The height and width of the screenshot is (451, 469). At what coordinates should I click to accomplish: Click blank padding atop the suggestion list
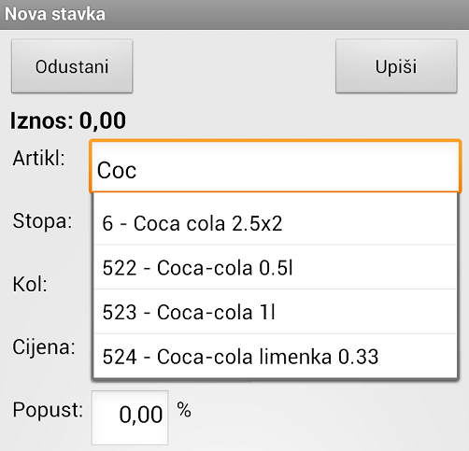coord(275,198)
